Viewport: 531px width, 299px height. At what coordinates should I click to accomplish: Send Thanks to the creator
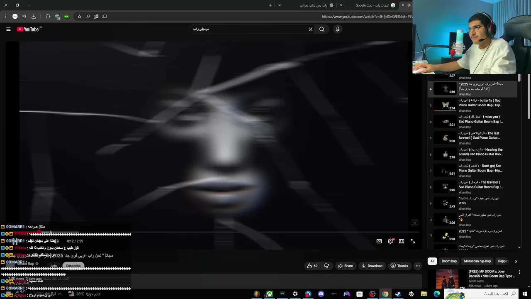point(399,266)
